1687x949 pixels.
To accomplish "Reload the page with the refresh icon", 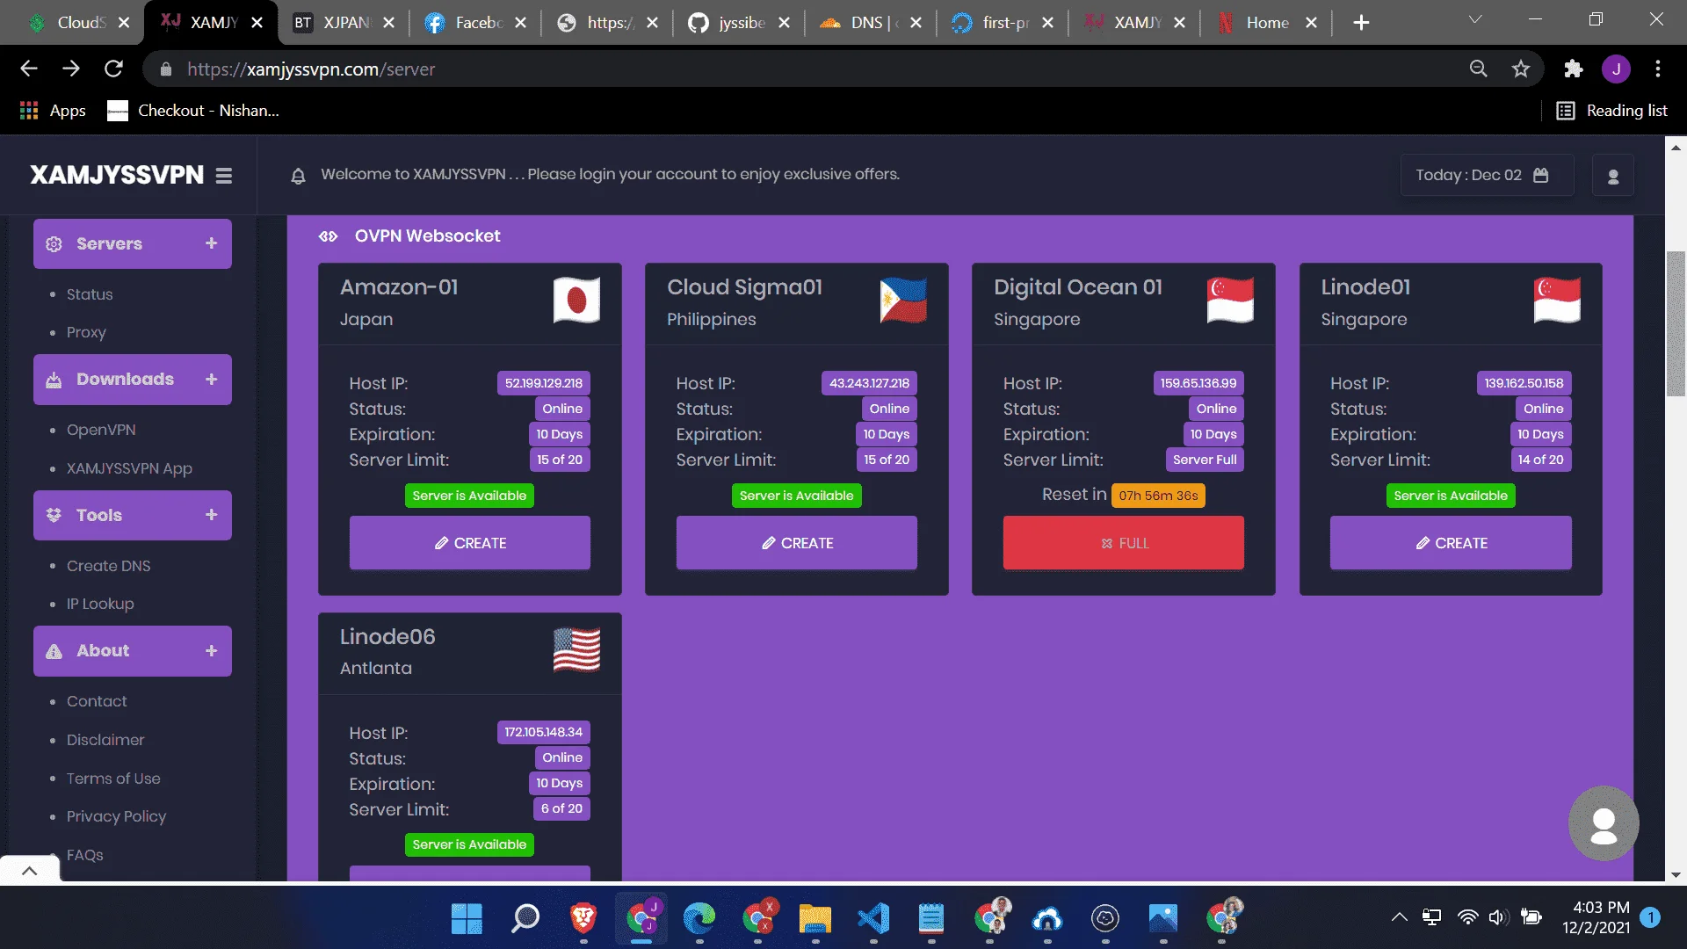I will 113,69.
